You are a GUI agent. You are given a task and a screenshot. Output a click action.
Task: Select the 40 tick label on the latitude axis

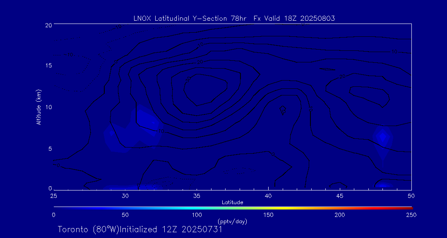pos(268,195)
